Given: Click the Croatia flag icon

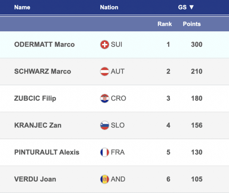Looking at the screenshot, I should point(104,98).
